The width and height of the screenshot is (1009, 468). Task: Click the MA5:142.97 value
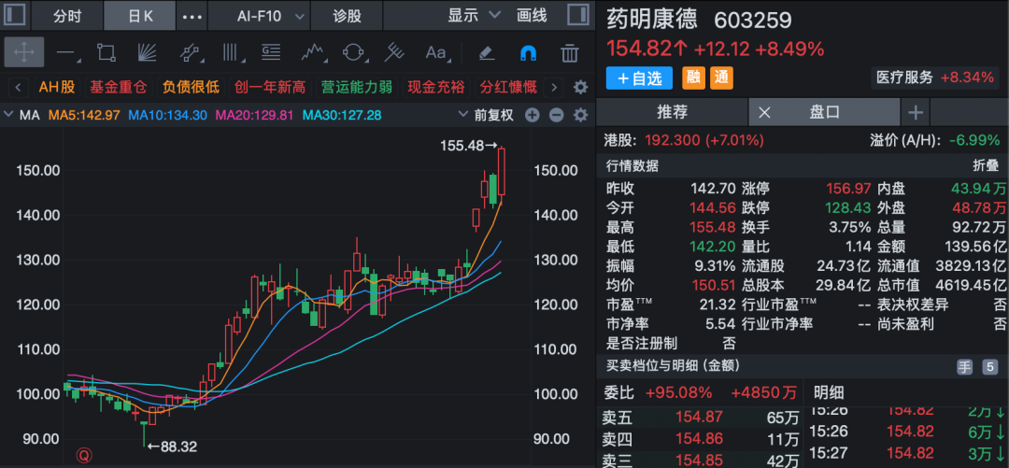[x=84, y=116]
